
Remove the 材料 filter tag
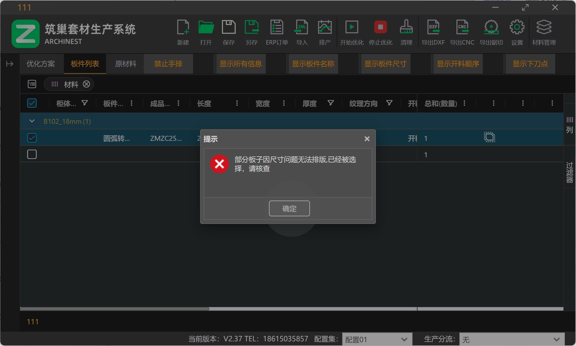pos(86,84)
